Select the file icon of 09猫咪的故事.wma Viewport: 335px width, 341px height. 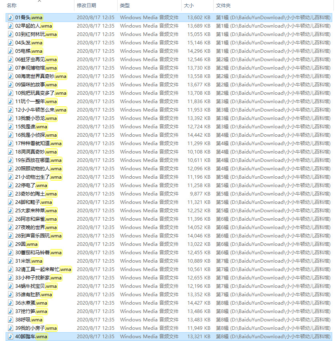(11, 85)
